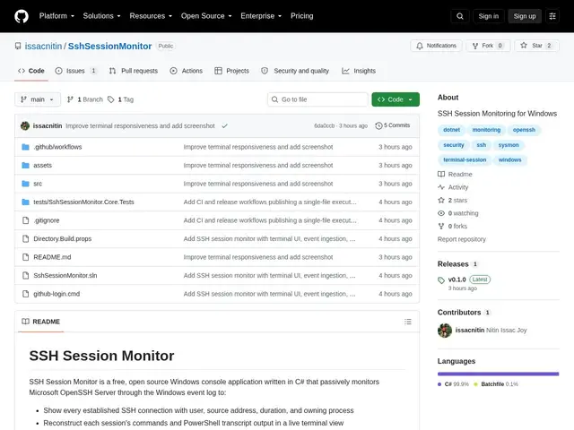The height and width of the screenshot is (430, 574).
Task: Click the monitoring topic tag
Action: pos(486,130)
